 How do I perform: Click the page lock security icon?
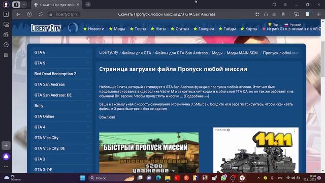point(51,14)
